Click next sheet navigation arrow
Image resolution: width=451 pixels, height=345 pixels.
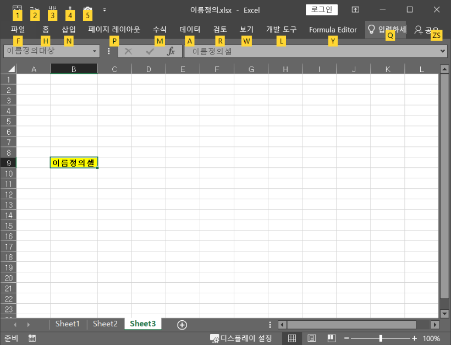[x=28, y=325]
